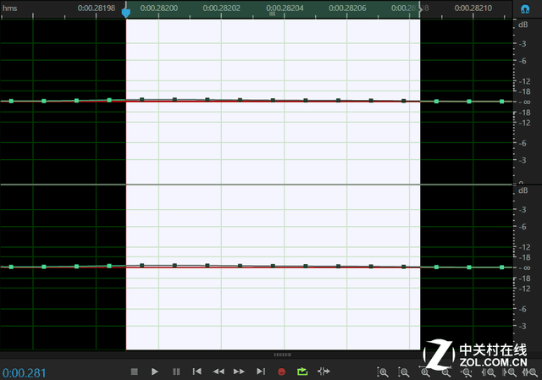This screenshot has height=380, width=542.
Task: Grab the resize handle below the waveform
Action: click(x=281, y=354)
